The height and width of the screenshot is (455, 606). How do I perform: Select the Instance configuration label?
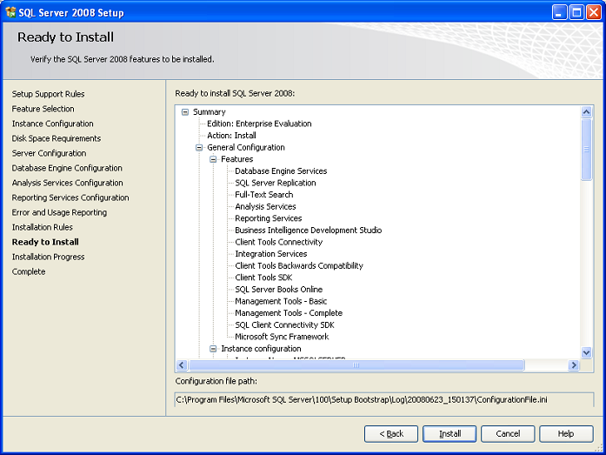point(261,349)
